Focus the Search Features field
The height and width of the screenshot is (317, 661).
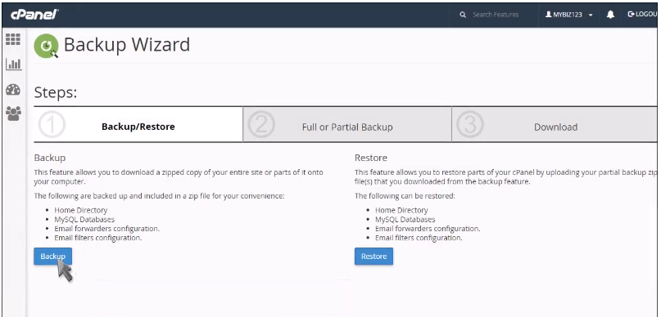point(496,15)
